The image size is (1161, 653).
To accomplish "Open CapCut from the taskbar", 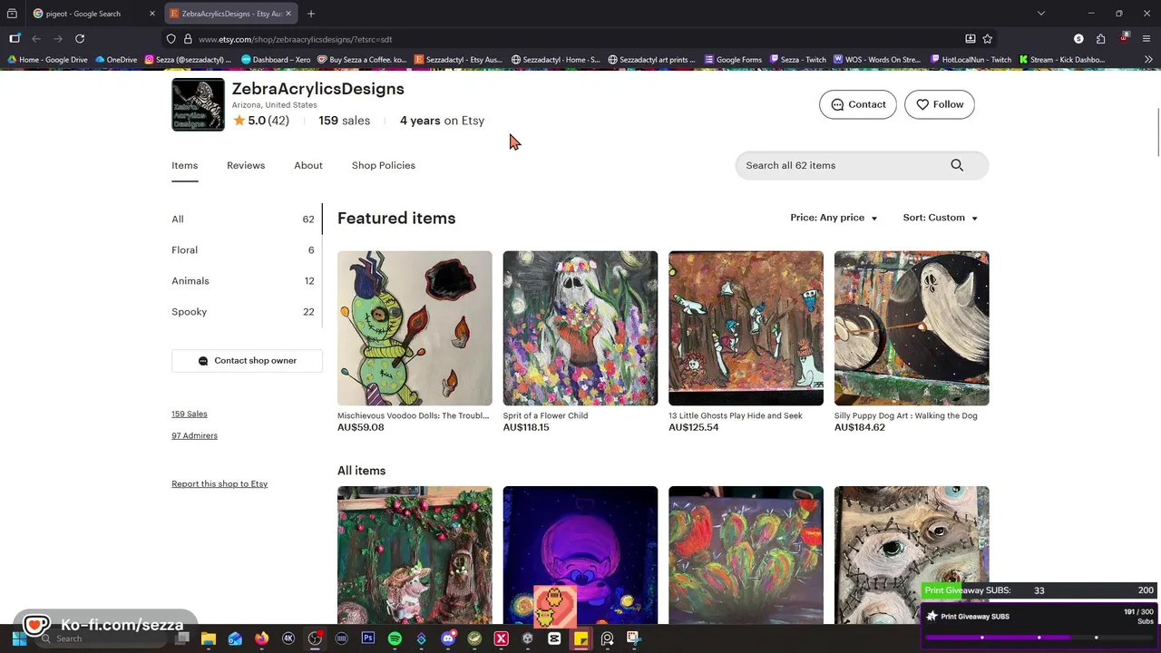I will coord(554,638).
